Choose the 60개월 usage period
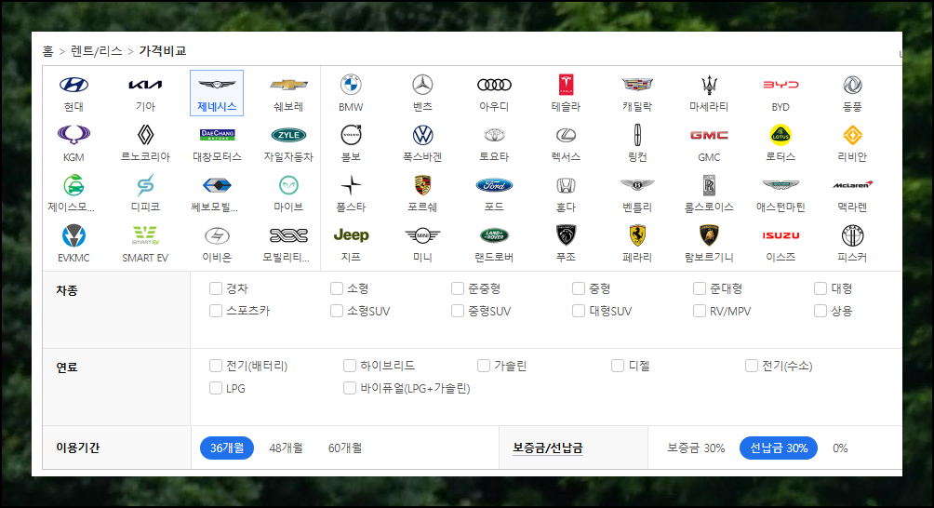This screenshot has width=934, height=508. [x=345, y=448]
